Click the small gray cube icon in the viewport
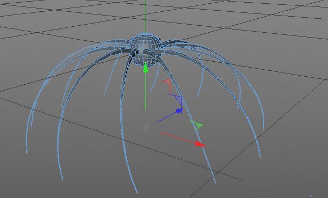 pos(146,128)
